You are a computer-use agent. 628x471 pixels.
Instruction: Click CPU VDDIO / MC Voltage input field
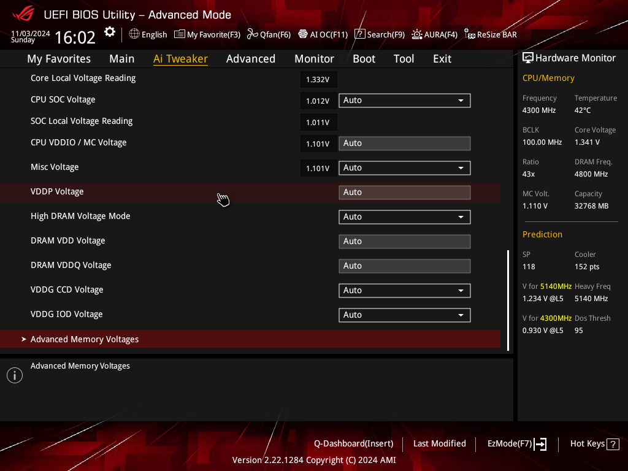[x=405, y=144]
